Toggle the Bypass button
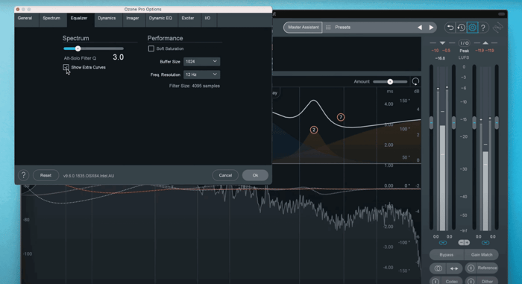This screenshot has width=522, height=284. [x=447, y=255]
